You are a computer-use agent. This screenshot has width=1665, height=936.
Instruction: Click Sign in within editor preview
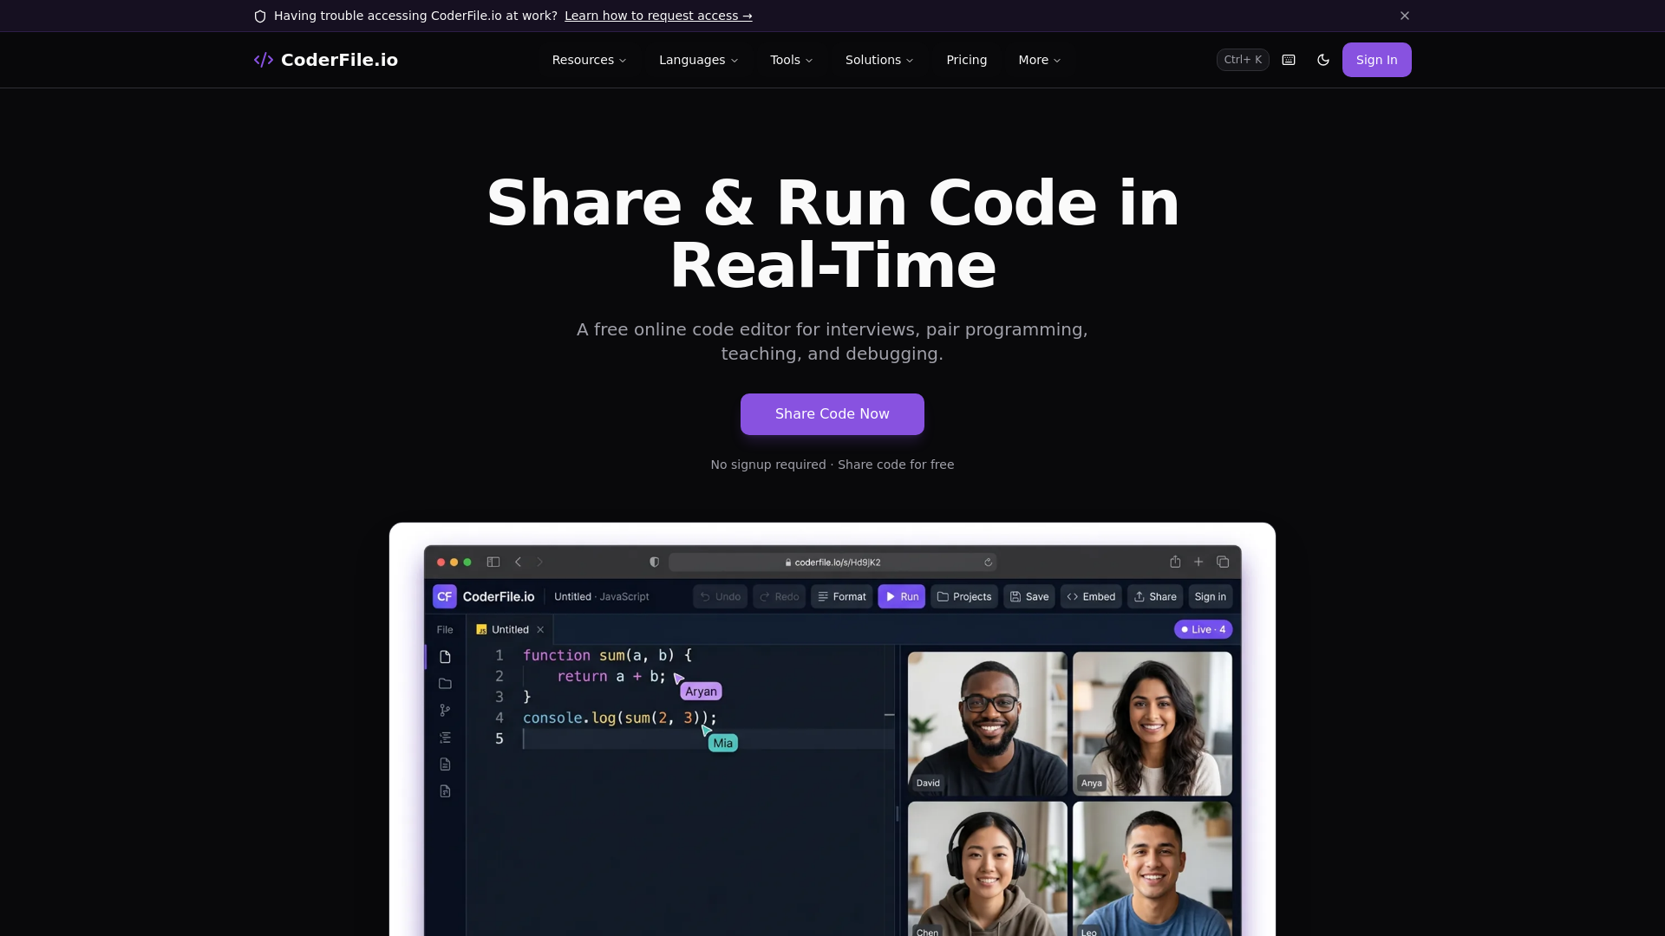pos(1210,596)
